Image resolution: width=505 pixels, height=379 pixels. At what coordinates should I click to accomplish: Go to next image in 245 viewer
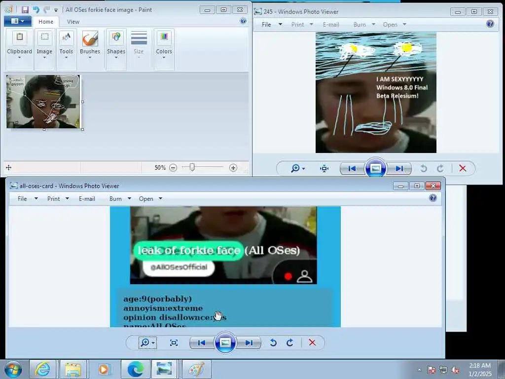[399, 168]
